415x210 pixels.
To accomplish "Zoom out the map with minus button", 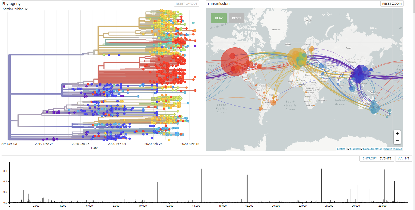I will point(397,141).
